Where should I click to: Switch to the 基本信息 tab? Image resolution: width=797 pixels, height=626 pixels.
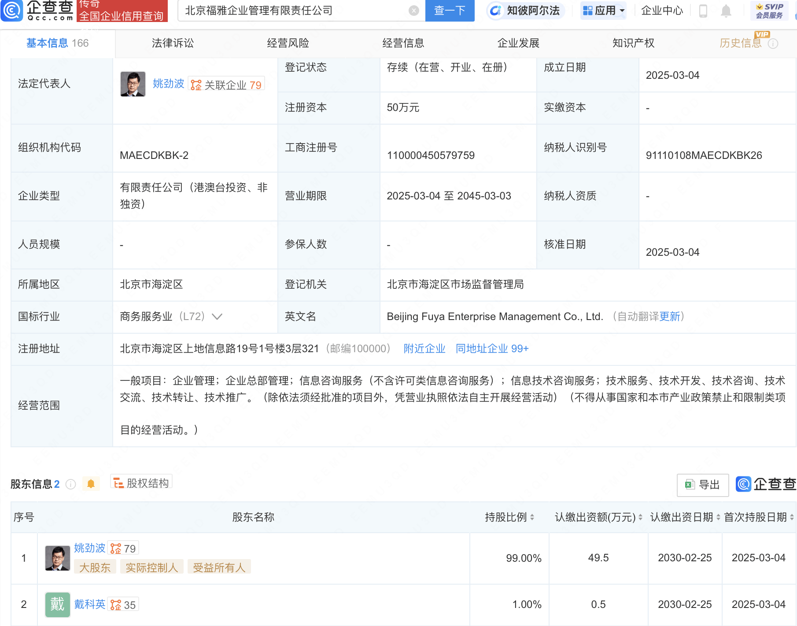coord(57,43)
